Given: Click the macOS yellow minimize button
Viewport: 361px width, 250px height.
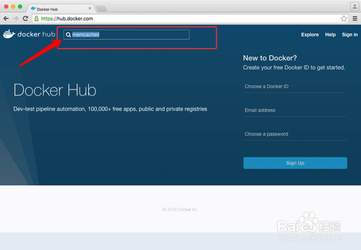Looking at the screenshot, I should [13, 6].
